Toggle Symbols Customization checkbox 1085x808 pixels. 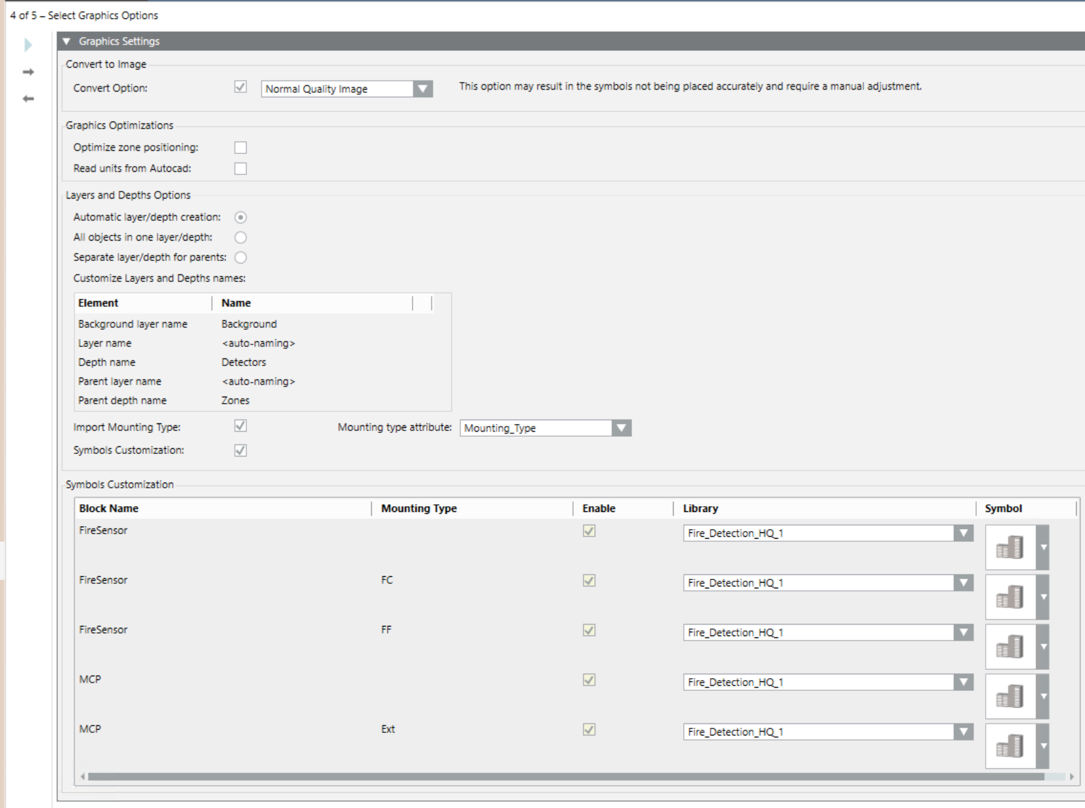[x=241, y=451]
